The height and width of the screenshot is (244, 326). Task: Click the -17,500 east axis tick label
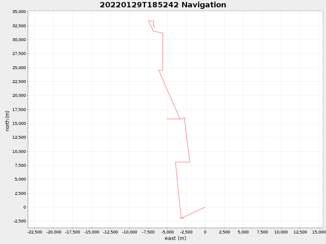coord(73,232)
